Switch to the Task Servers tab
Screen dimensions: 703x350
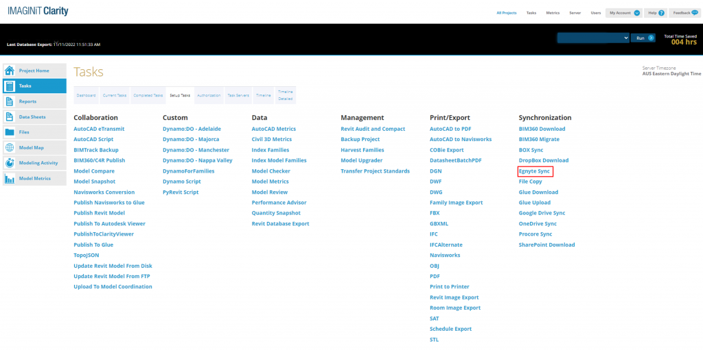point(238,95)
